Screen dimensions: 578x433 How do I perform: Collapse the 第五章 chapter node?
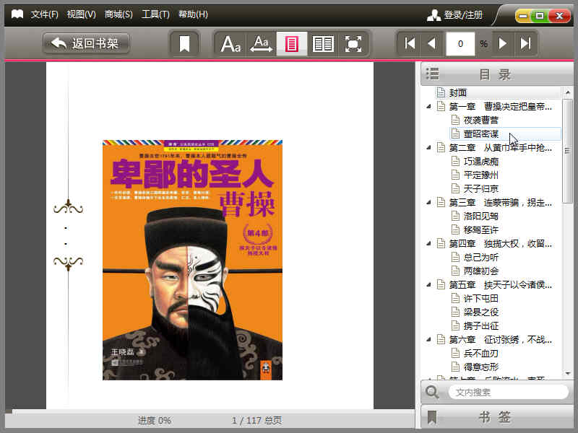428,285
